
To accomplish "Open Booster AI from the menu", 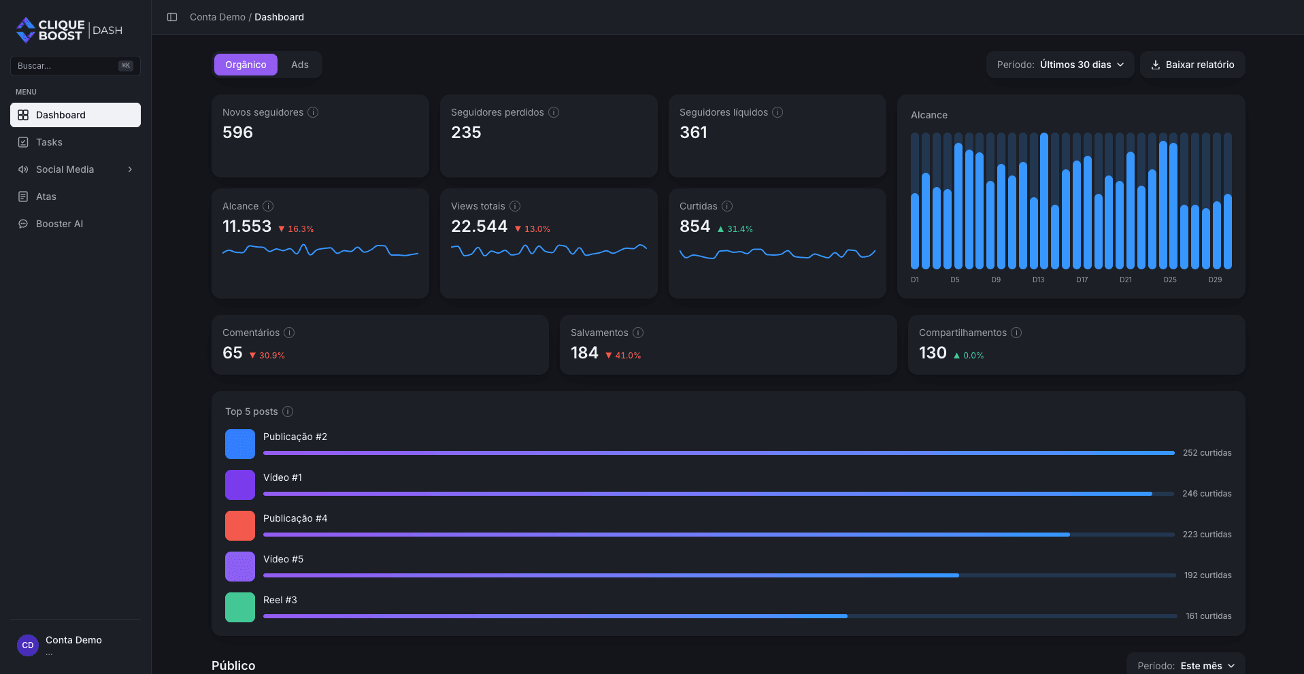I will (x=76, y=224).
